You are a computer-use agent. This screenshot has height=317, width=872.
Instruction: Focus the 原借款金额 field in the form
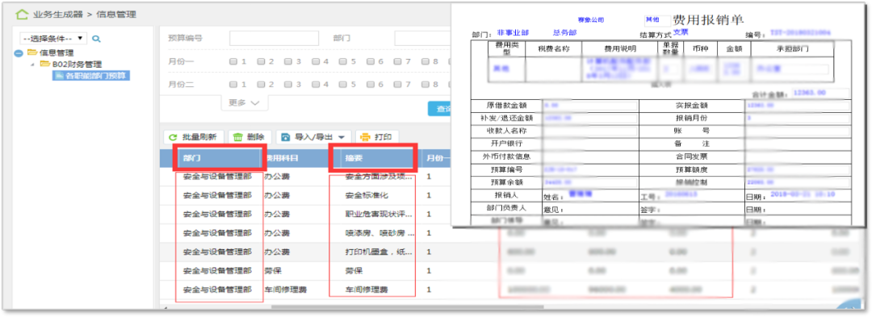[590, 106]
